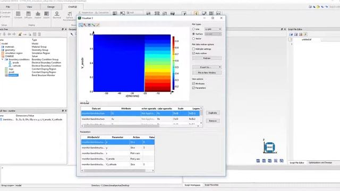340x191 pixels.
Task: Click the anode boundary condition icon in the tree
Action: pyautogui.click(x=10, y=63)
